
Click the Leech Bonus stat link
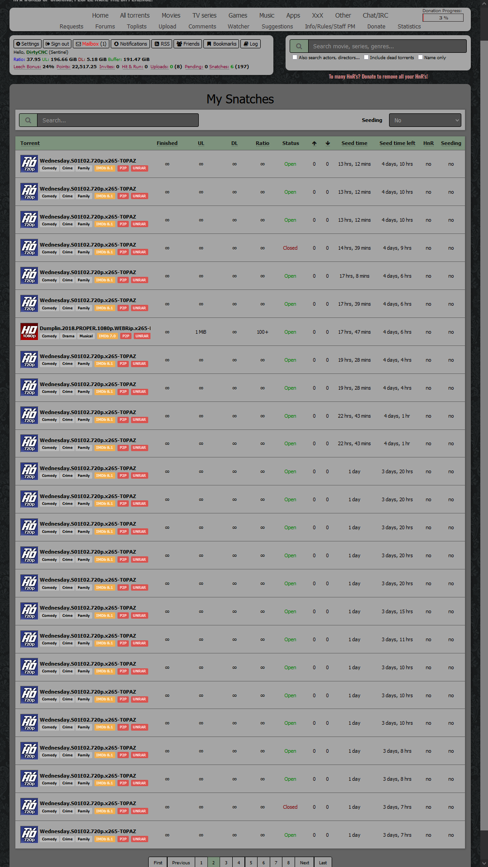(x=27, y=67)
